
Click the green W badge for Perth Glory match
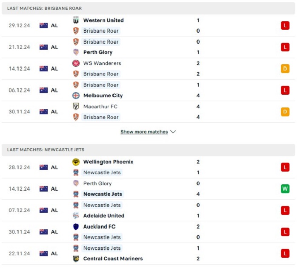pos(285,189)
